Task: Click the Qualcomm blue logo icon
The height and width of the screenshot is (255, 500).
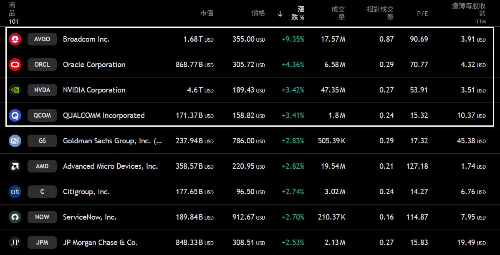Action: (x=15, y=115)
